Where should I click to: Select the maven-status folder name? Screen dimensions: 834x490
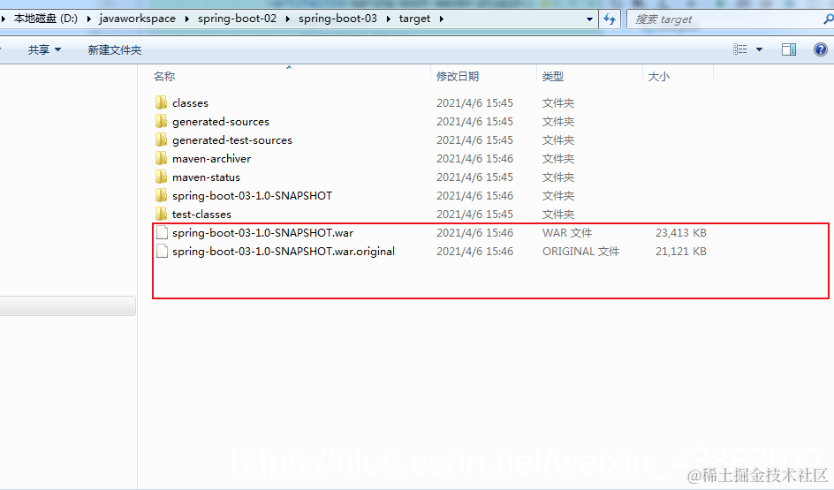pos(206,177)
